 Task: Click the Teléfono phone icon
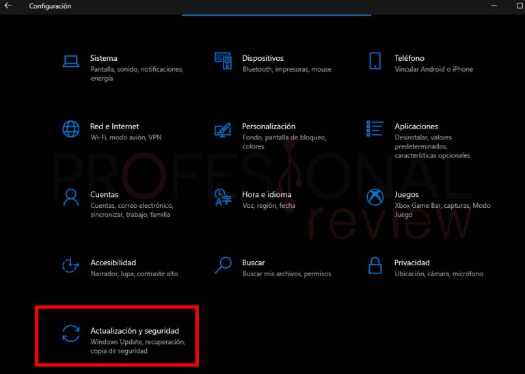point(375,61)
